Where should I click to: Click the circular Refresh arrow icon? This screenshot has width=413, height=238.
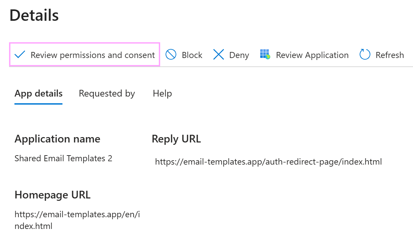(365, 54)
